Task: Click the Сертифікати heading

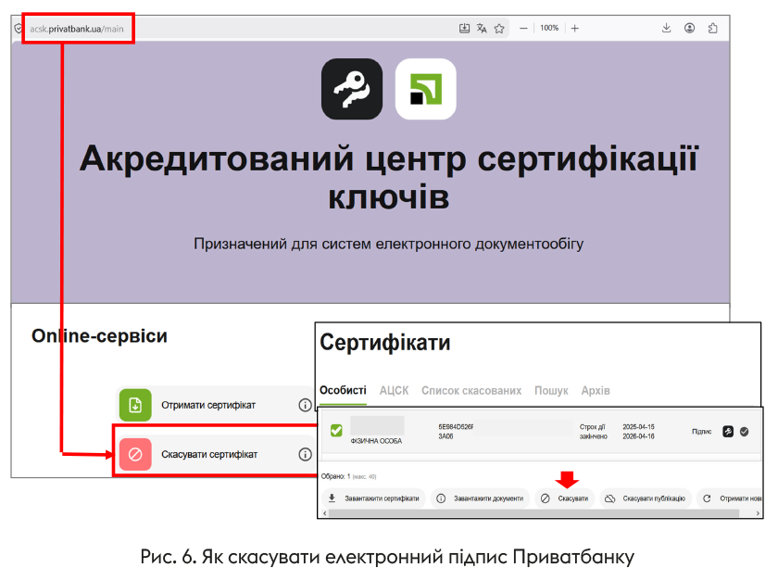Action: (385, 342)
